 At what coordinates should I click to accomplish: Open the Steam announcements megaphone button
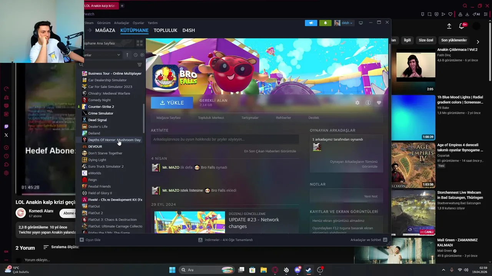click(311, 23)
